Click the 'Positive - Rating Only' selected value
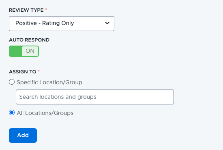This screenshot has height=150, width=223. tap(45, 23)
